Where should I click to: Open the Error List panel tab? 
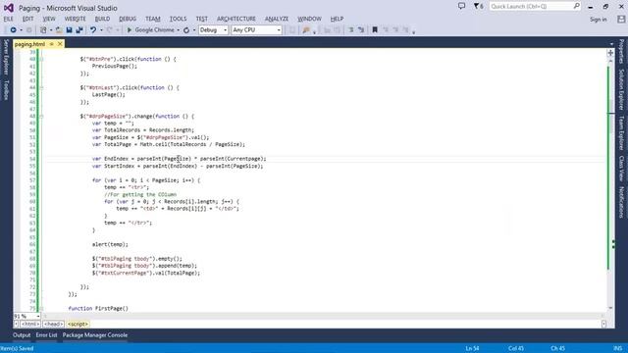click(46, 335)
